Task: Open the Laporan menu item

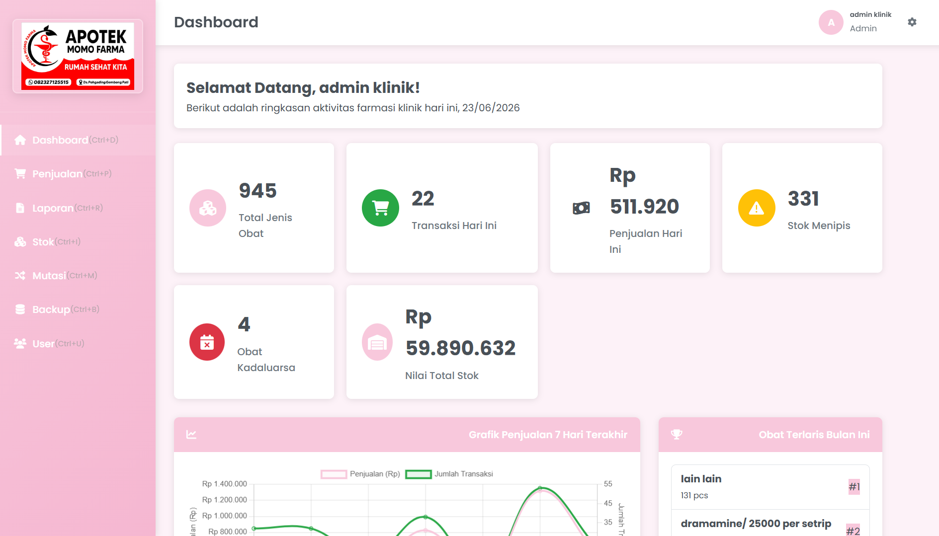Action: point(78,208)
